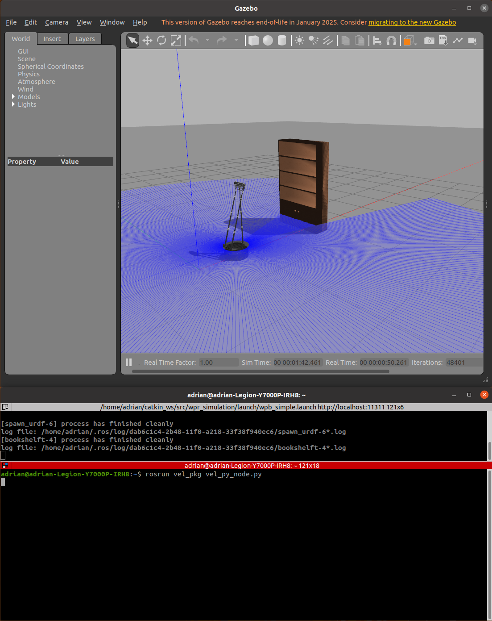
Task: Add a point light
Action: [299, 41]
